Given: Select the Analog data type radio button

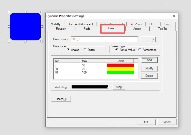Looking at the screenshot, I should point(68,50).
